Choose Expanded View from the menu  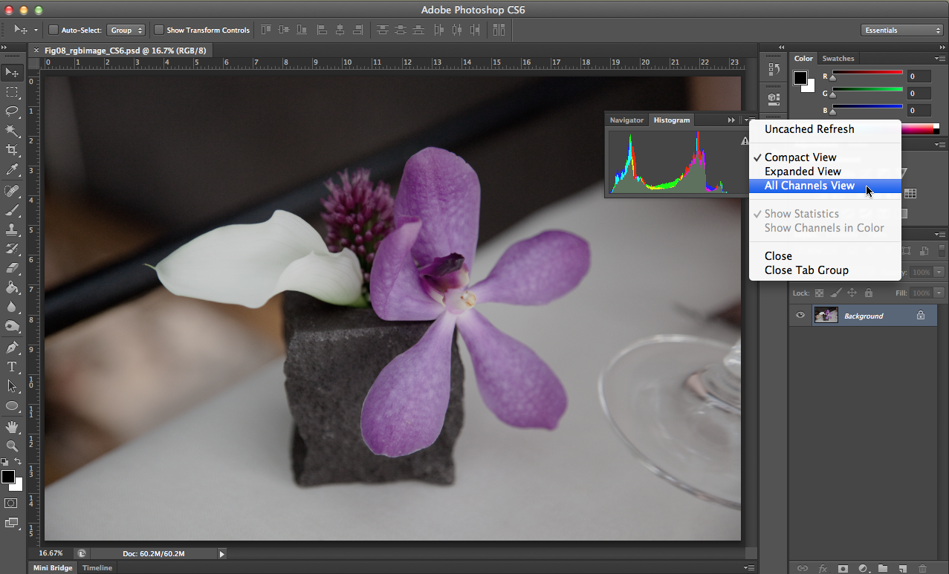coord(803,172)
